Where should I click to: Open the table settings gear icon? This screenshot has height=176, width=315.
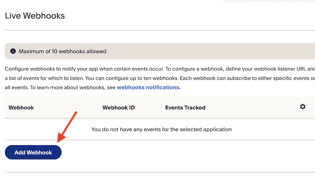(x=303, y=107)
